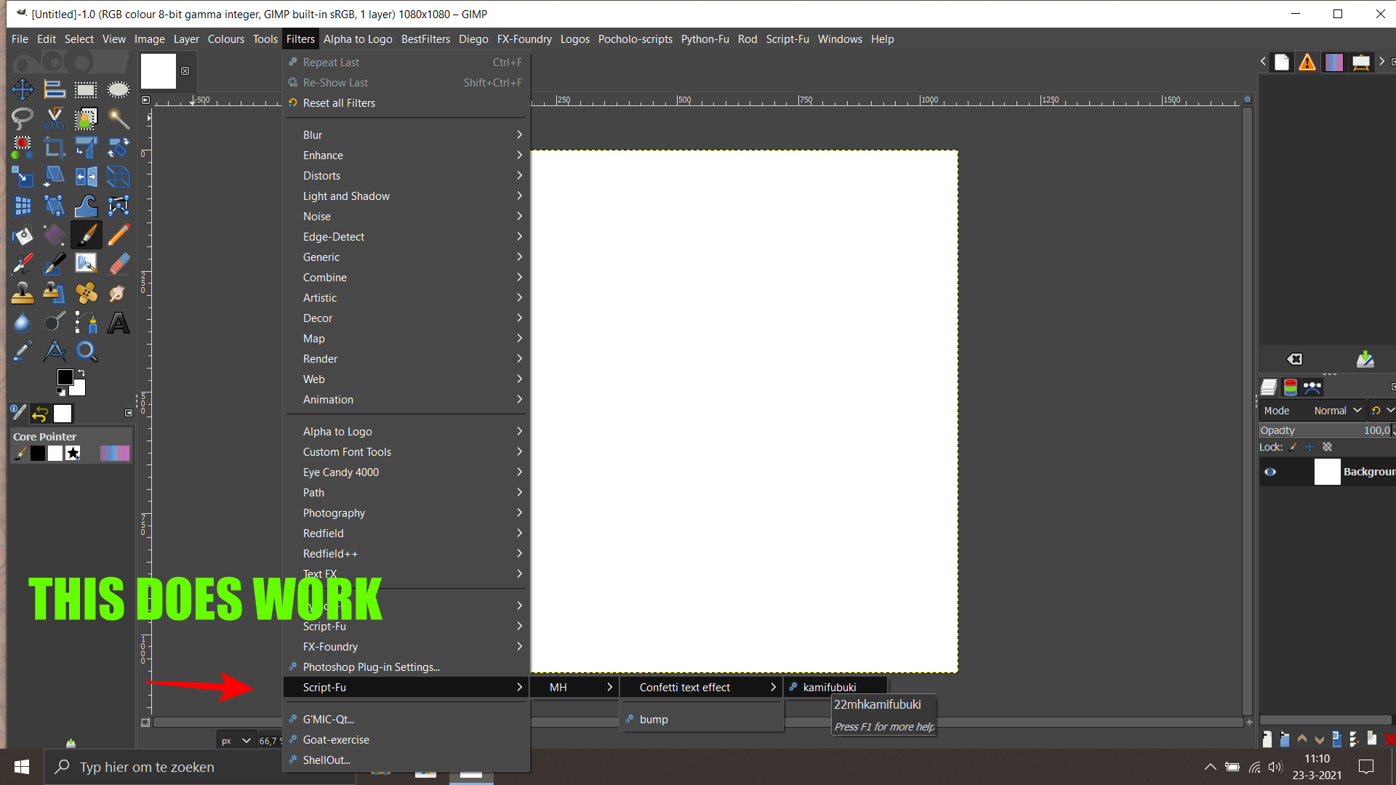Viewport: 1396px width, 785px height.
Task: Pick the Smudge tool
Action: point(118,293)
